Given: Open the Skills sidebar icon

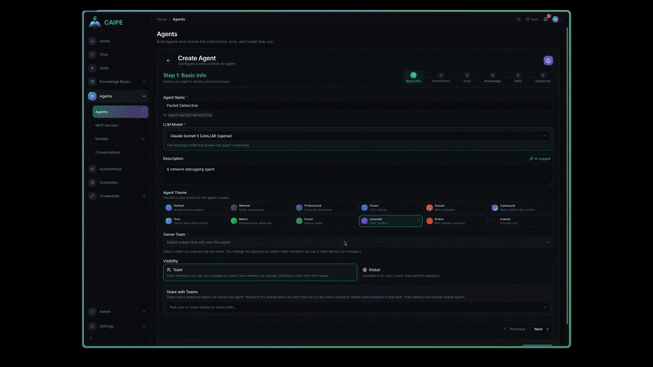Looking at the screenshot, I should tap(92, 69).
